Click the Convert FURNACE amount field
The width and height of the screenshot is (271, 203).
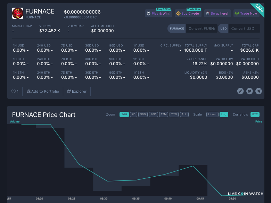(202, 28)
